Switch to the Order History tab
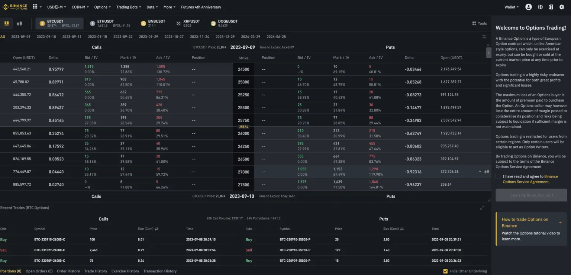 coord(68,271)
